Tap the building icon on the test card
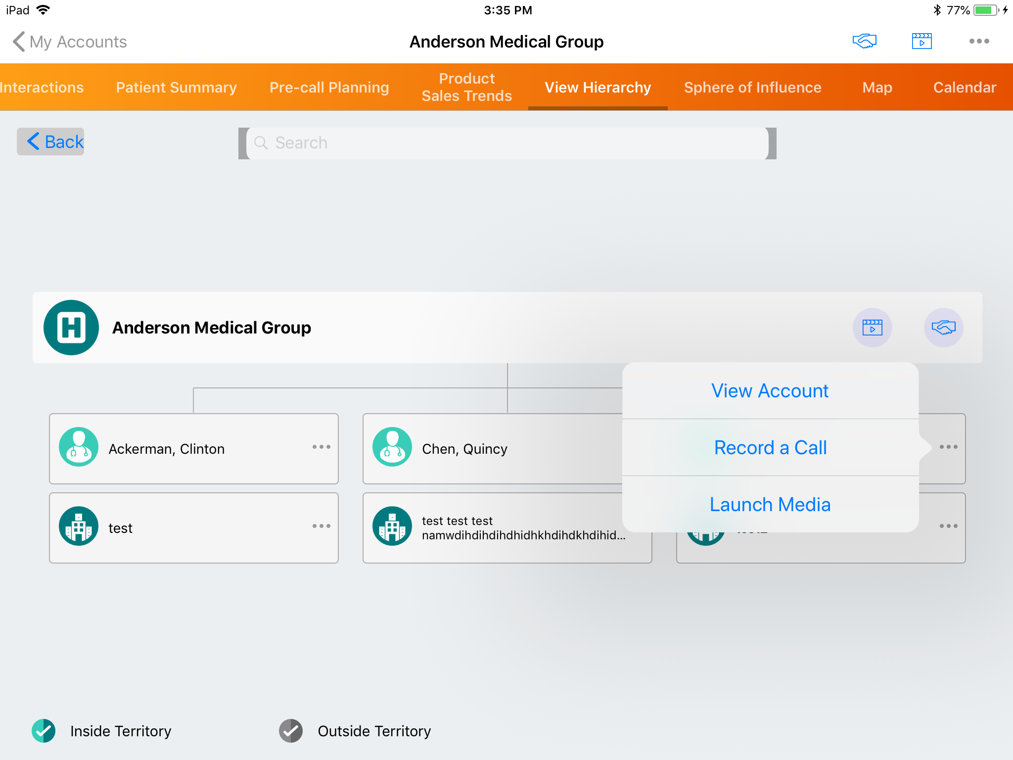 tap(79, 526)
